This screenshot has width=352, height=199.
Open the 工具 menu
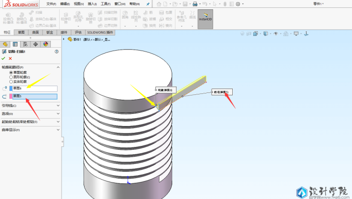(x=106, y=4)
